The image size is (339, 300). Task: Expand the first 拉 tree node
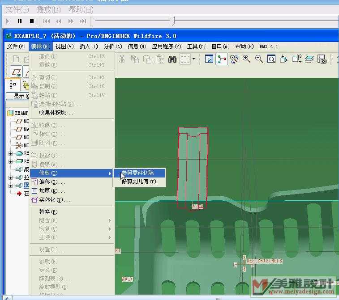10,177
